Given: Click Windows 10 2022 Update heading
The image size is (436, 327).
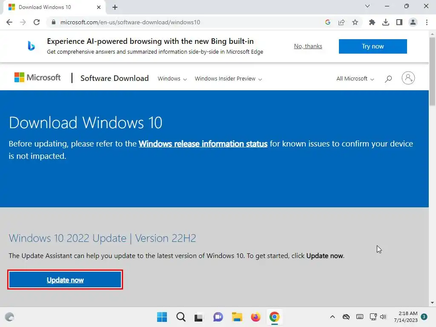Looking at the screenshot, I should 102,238.
